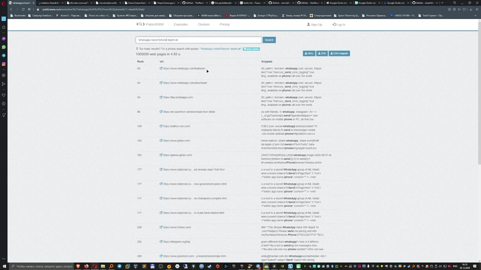Click the Log In link
The image size is (481, 270).
(339, 24)
